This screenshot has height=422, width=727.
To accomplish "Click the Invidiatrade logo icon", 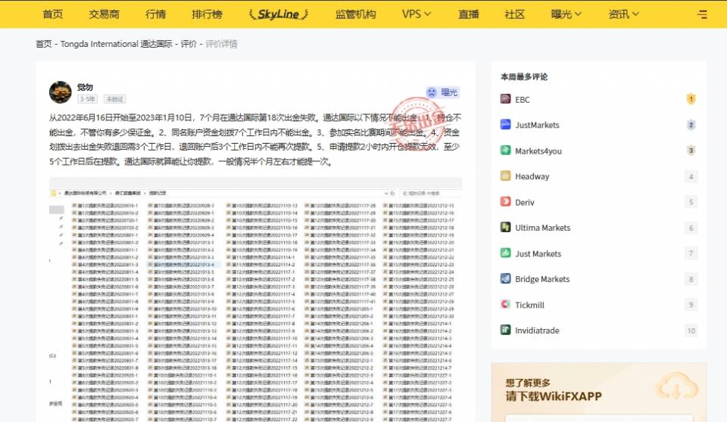I will pos(505,330).
